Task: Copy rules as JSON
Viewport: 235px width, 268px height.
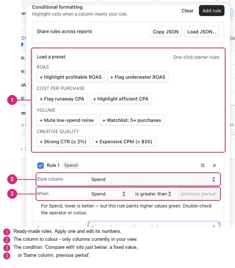Action: 166,32
